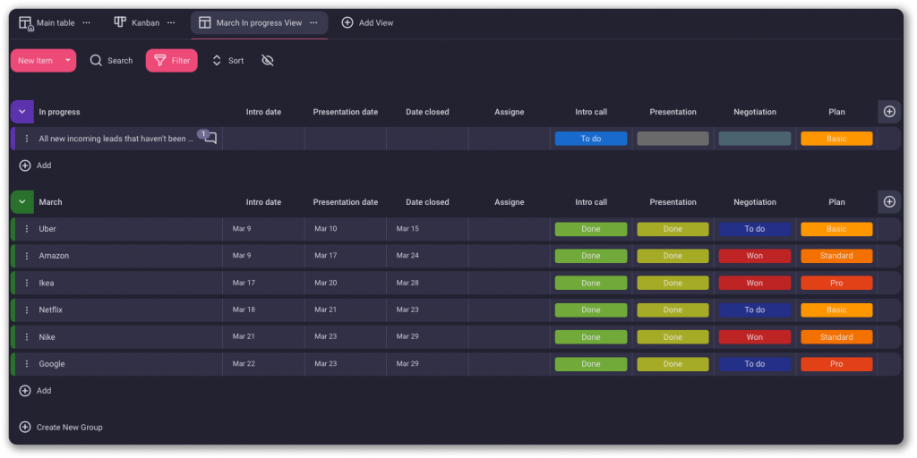Open the comment bubble on the leads row
The image size is (917, 458).
tap(210, 139)
